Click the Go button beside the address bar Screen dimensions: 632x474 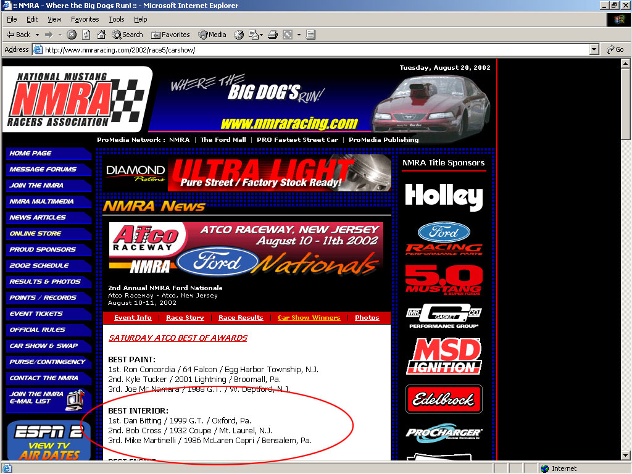click(x=615, y=49)
